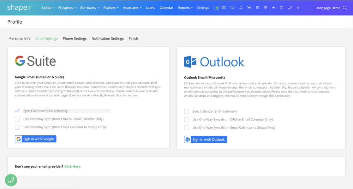Expand the Leads dropdown menu

48,8
